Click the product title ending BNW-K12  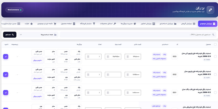196,91
